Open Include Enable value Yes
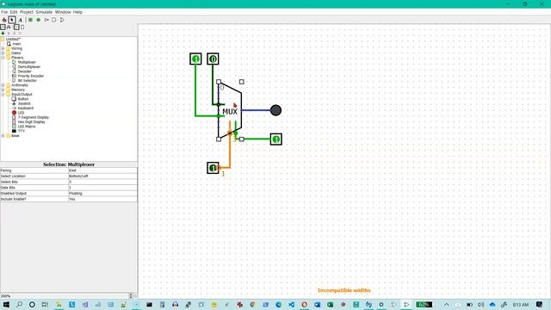This screenshot has width=551, height=310. click(102, 199)
